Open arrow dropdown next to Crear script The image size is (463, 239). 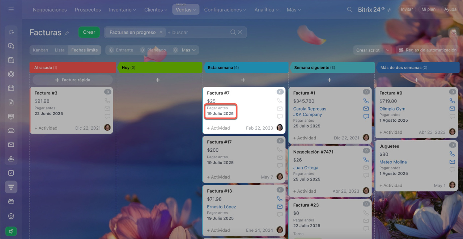click(x=388, y=50)
